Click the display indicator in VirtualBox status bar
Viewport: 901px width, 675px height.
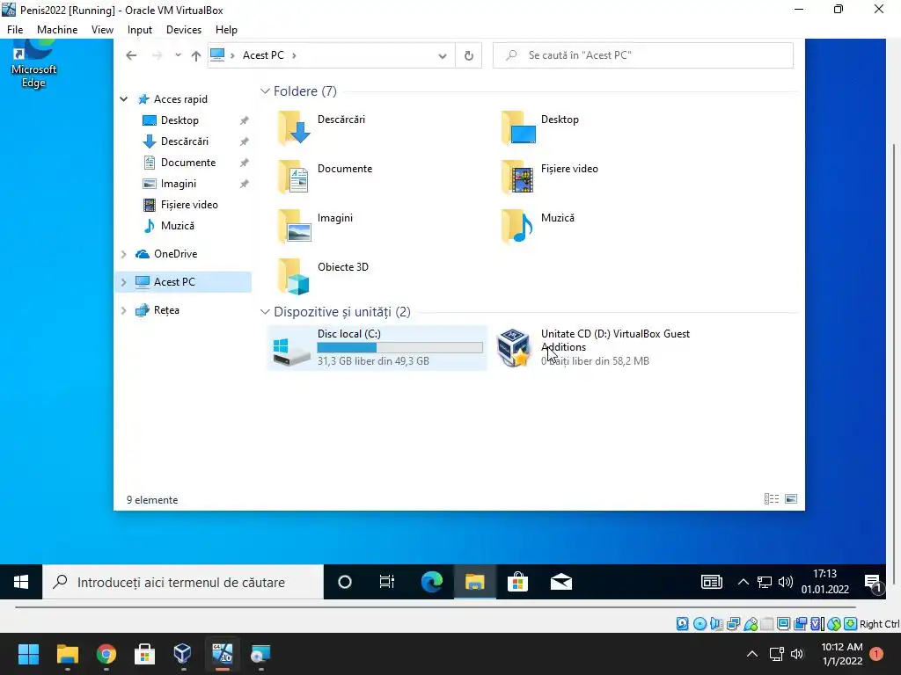point(783,624)
